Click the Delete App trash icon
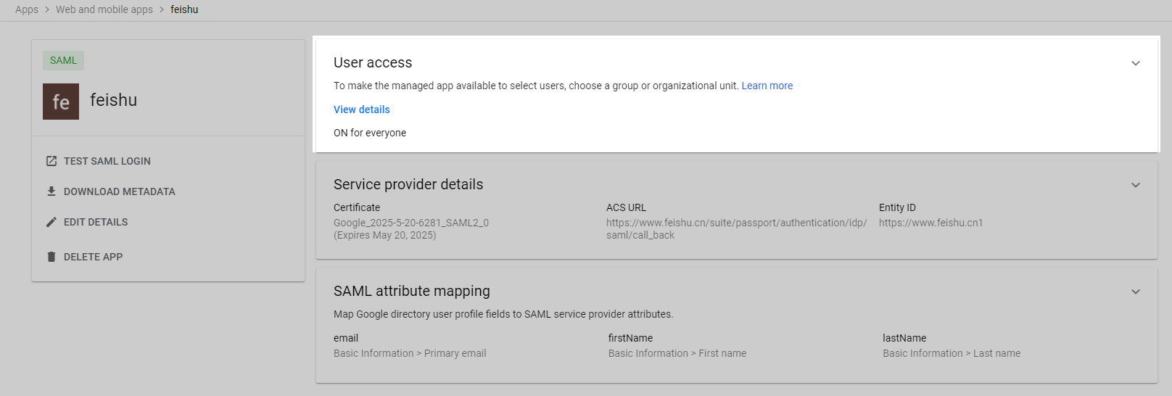This screenshot has width=1172, height=396. click(51, 257)
